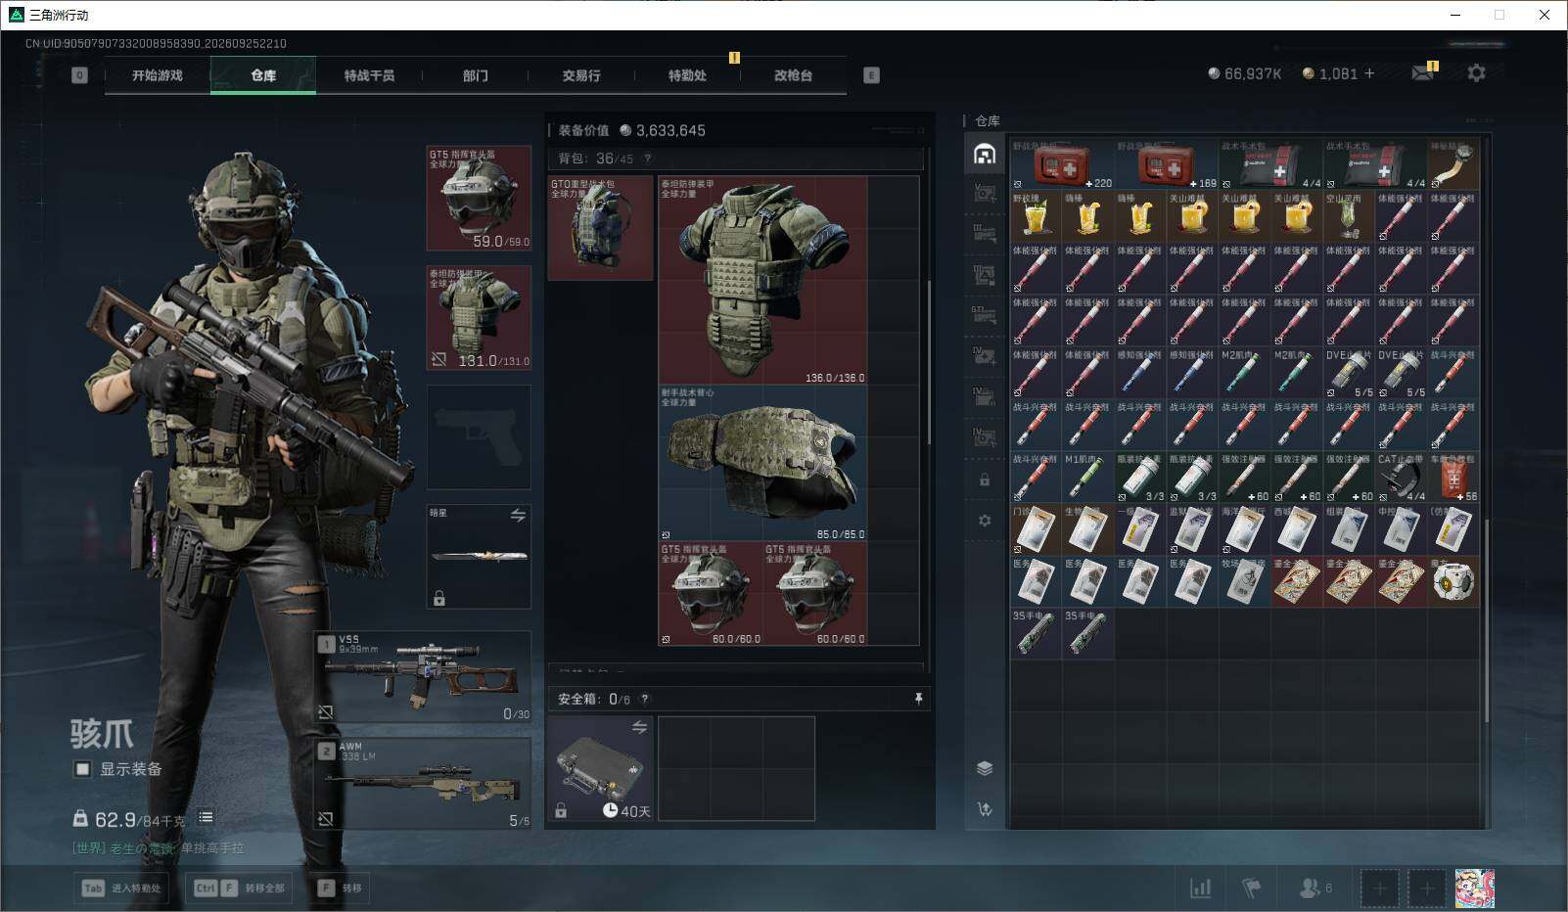The width and height of the screenshot is (1568, 912).
Task: Click the flag icon in the bottom bar
Action: [x=1251, y=888]
